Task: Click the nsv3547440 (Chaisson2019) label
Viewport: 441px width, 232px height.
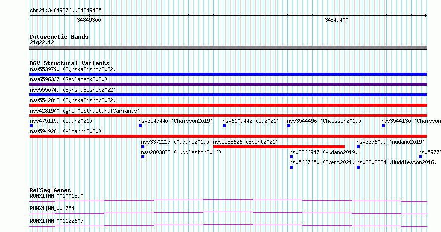Action: [x=175, y=121]
